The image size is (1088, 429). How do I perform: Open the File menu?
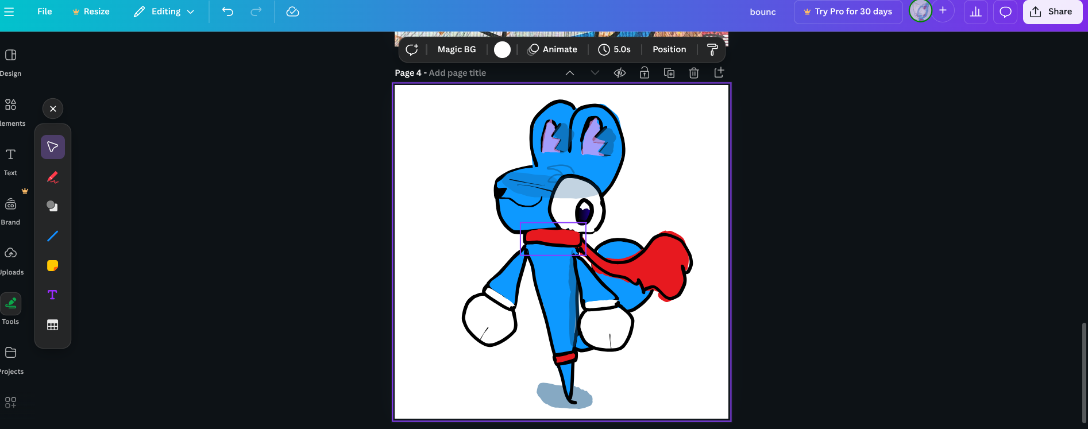point(44,11)
